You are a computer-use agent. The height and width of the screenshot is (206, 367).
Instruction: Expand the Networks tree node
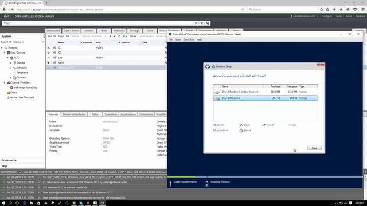click(10, 68)
